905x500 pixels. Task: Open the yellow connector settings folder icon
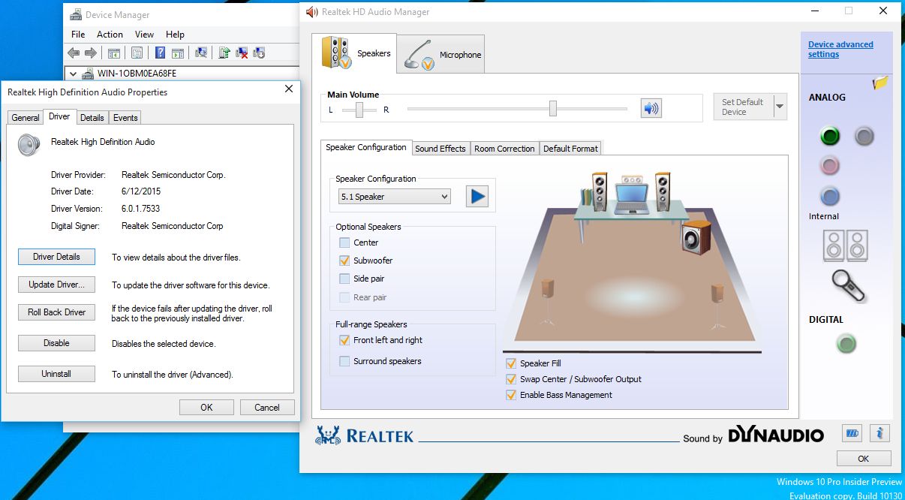tap(880, 83)
